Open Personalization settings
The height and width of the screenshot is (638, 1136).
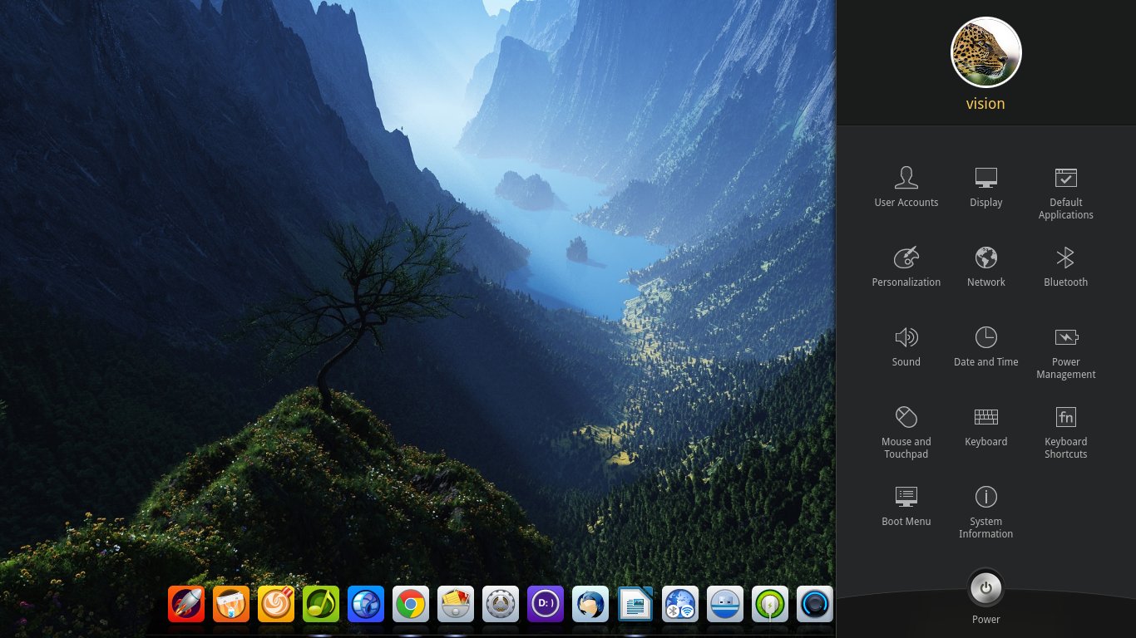point(906,266)
